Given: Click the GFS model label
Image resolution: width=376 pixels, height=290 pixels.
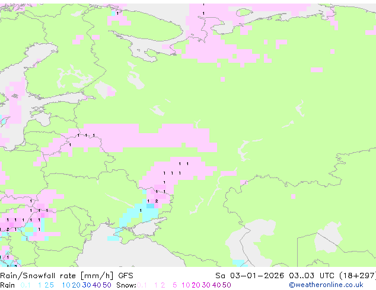Looking at the screenshot, I should click(126, 276).
